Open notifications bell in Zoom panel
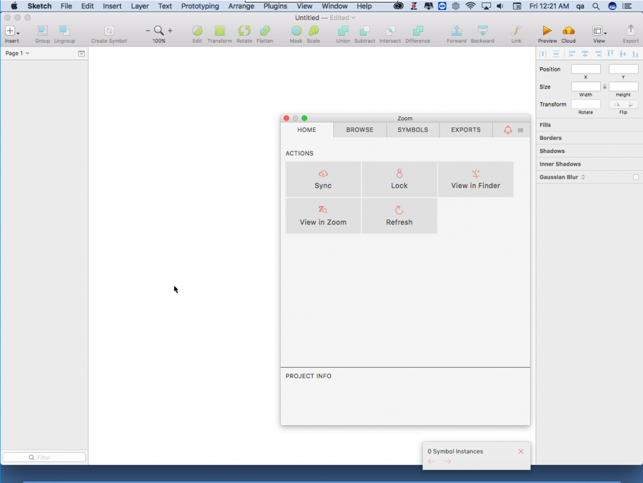643x483 pixels. pos(507,130)
